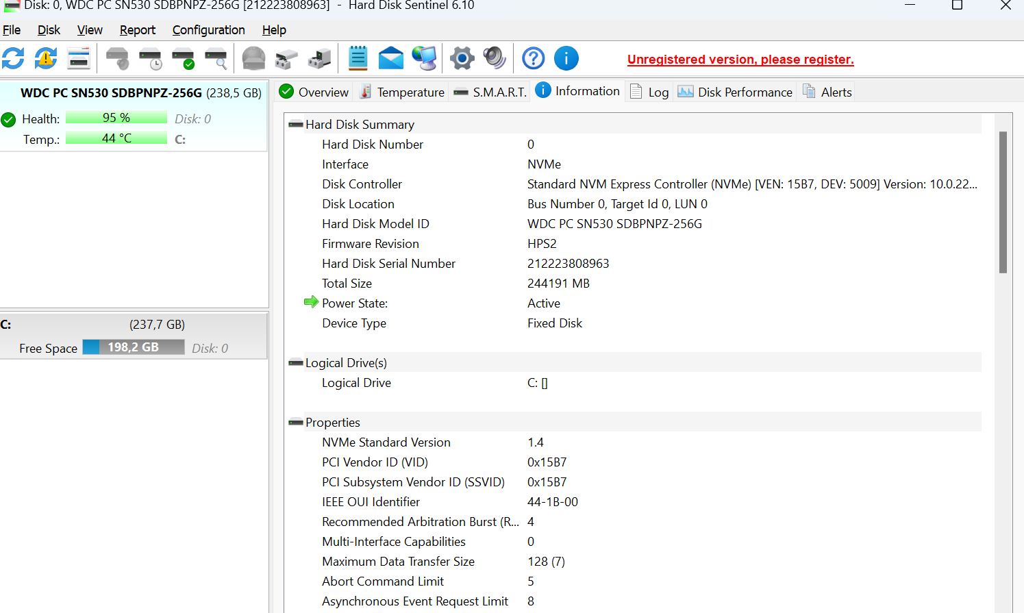Collapse the Properties section
Image resolution: width=1024 pixels, height=613 pixels.
296,423
